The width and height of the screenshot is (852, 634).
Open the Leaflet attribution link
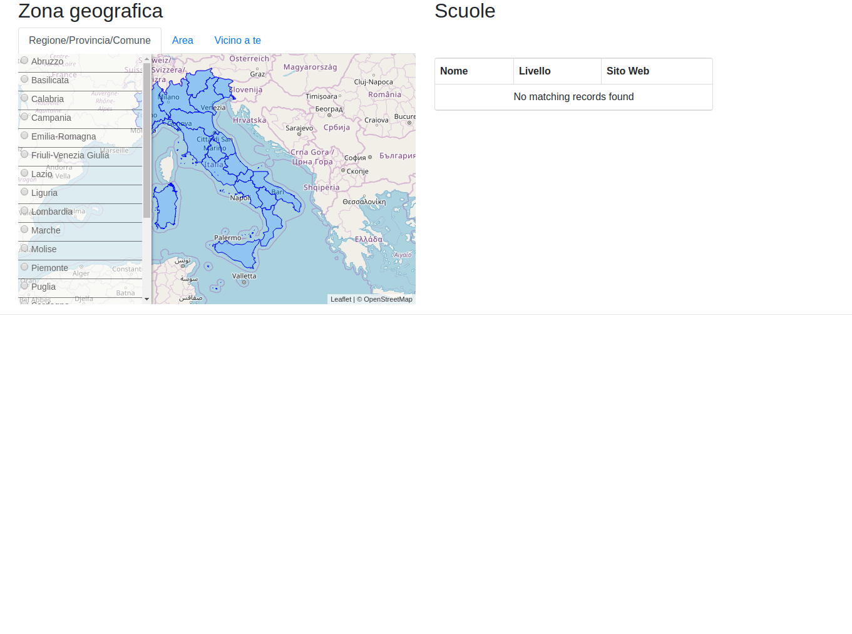(341, 299)
